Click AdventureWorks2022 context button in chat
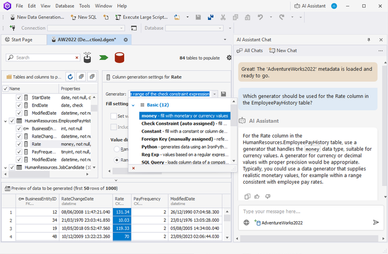This screenshot has height=254, width=388. tap(278, 222)
